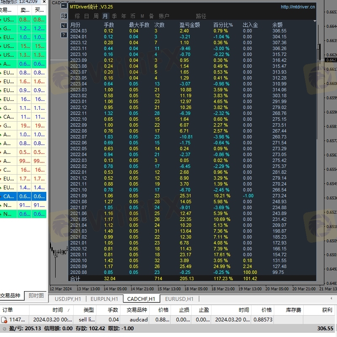Image resolution: width=337 pixels, height=337 pixels.
Task: Click the 最大手数 column header
Action: pyautogui.click(x=139, y=25)
